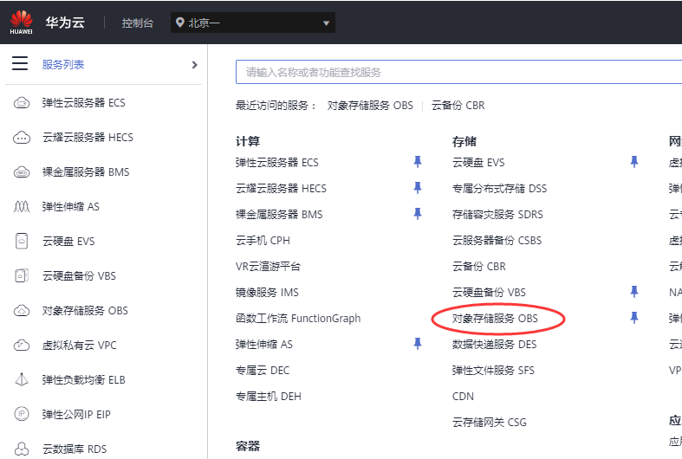Unpin 云硬盘 EVS in 存储 list
The height and width of the screenshot is (459, 682).
(634, 162)
